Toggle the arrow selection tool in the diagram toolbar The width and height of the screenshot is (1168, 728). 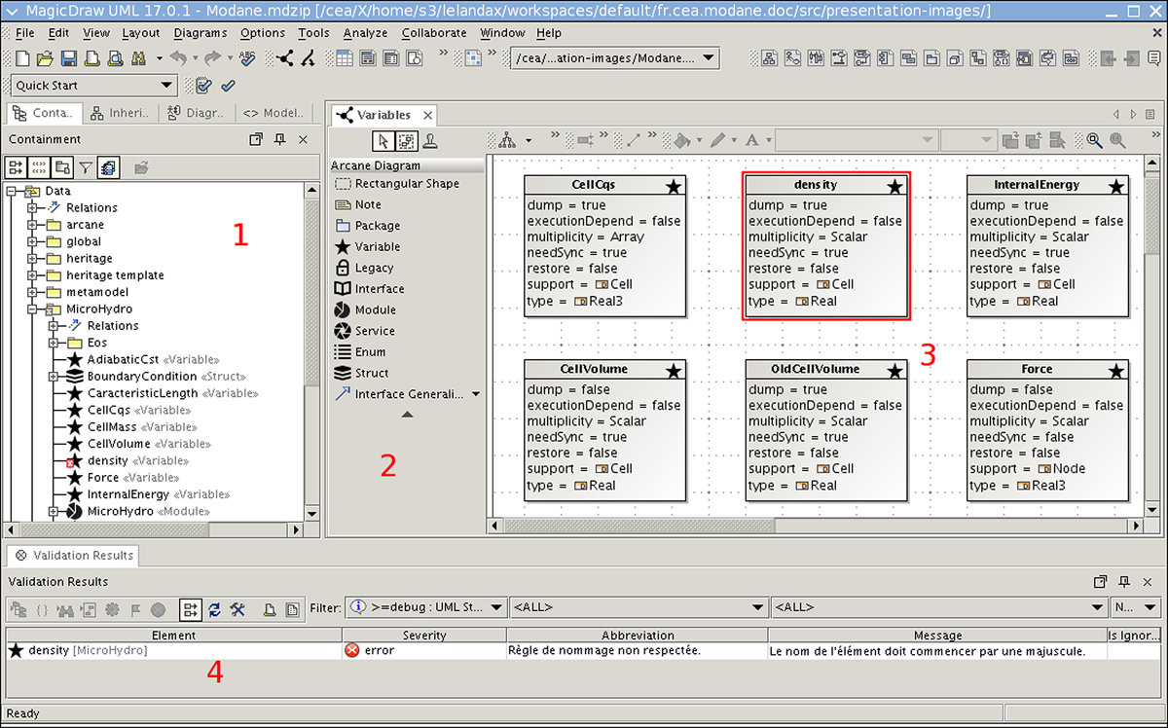click(383, 141)
